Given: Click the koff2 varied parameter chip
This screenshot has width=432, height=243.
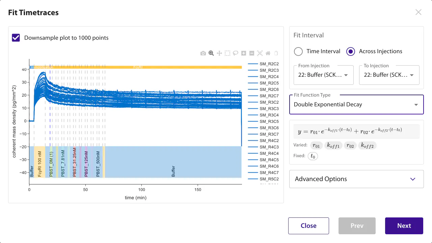Looking at the screenshot, I should (368, 145).
